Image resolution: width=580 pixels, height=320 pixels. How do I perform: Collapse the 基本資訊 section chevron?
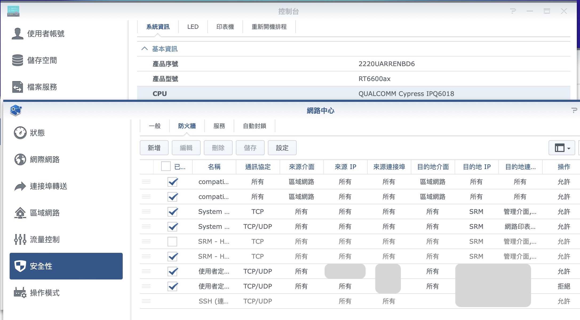pos(144,49)
